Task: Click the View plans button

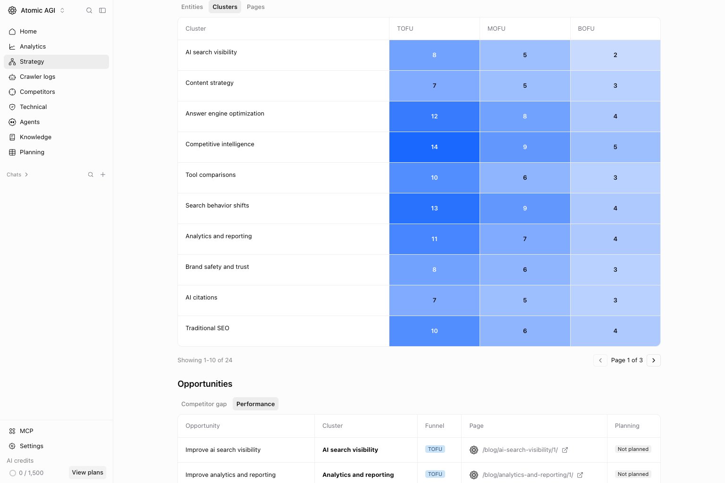Action: point(87,473)
